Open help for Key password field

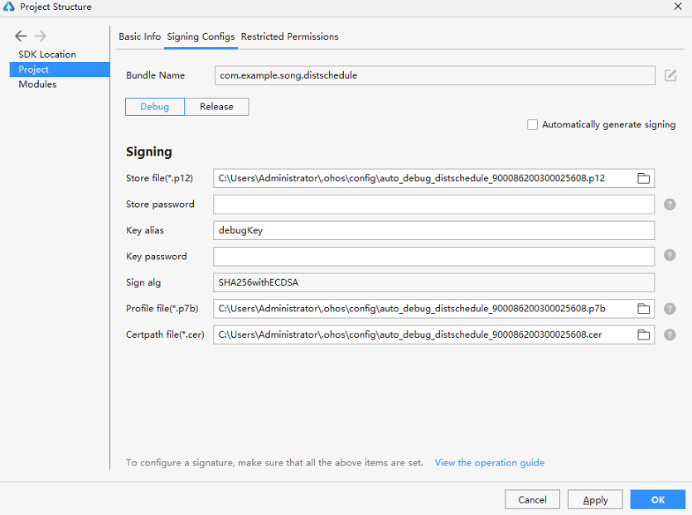[670, 255]
